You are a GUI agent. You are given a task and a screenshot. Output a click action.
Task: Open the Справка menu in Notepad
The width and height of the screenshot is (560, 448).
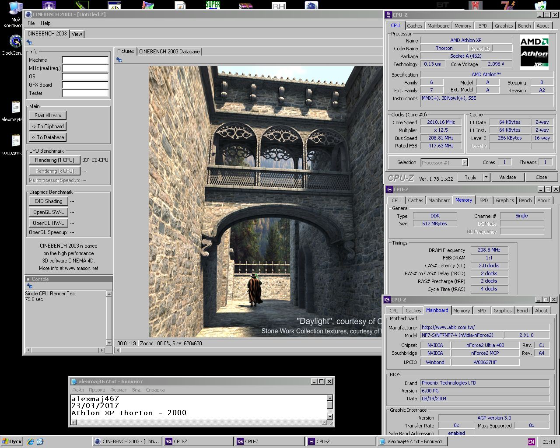click(x=155, y=390)
